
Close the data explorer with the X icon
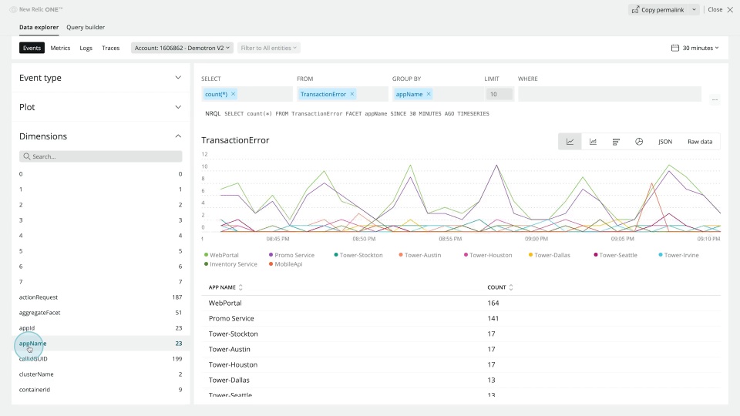click(x=730, y=9)
